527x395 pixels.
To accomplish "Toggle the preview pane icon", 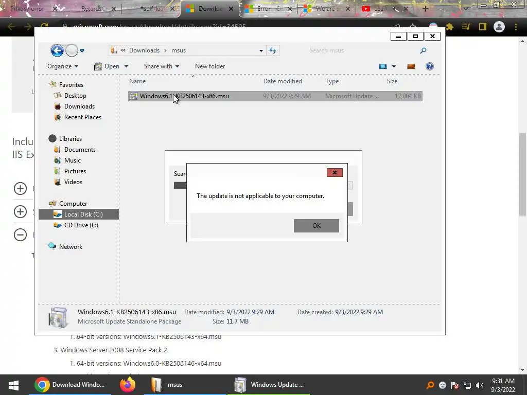I will click(411, 66).
